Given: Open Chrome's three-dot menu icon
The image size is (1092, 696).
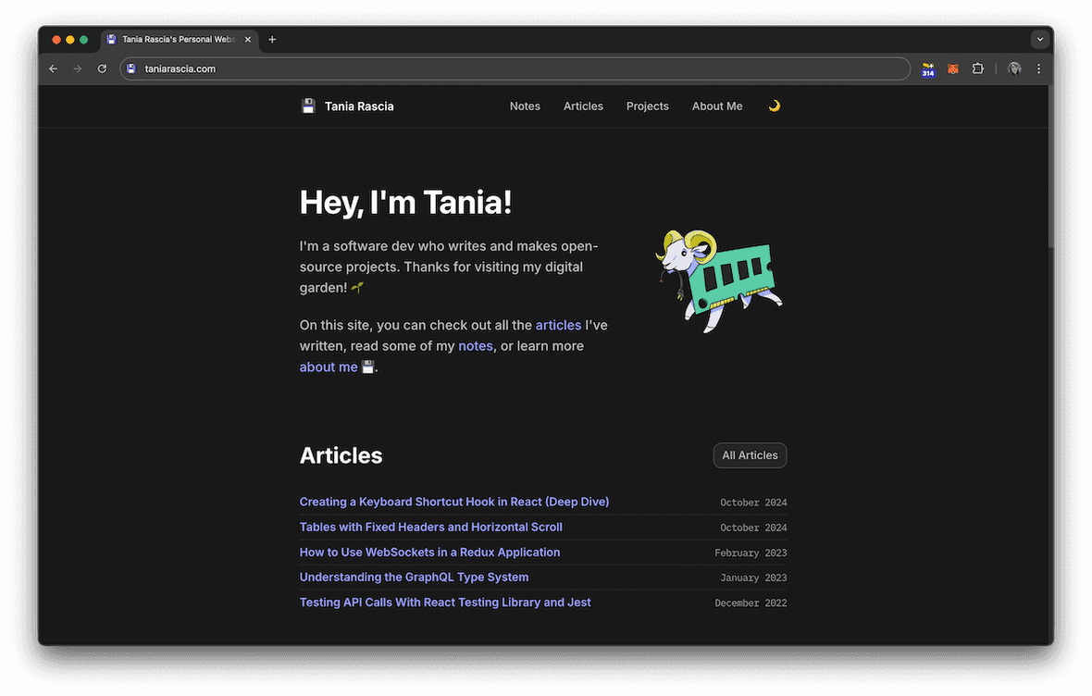Looking at the screenshot, I should point(1038,68).
